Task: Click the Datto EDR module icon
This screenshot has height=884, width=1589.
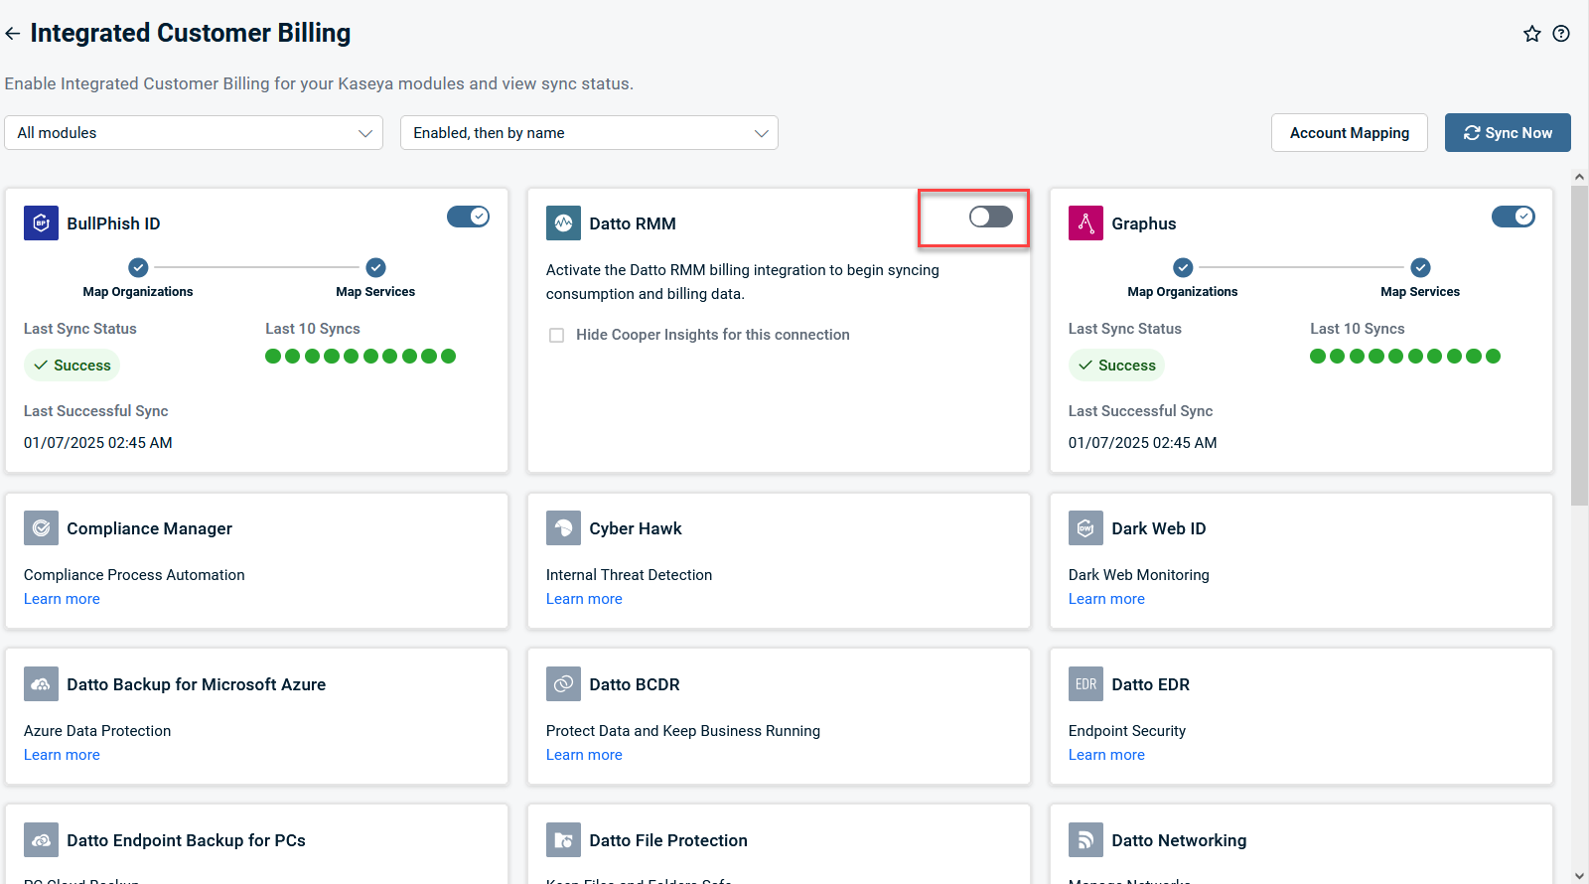Action: pyautogui.click(x=1085, y=684)
